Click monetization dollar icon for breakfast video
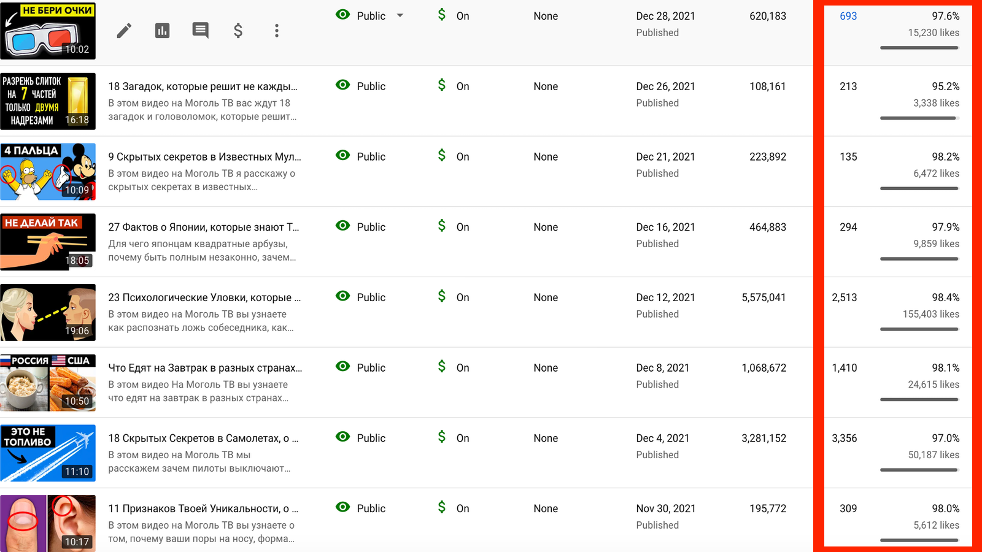The height and width of the screenshot is (552, 982). [x=442, y=366]
